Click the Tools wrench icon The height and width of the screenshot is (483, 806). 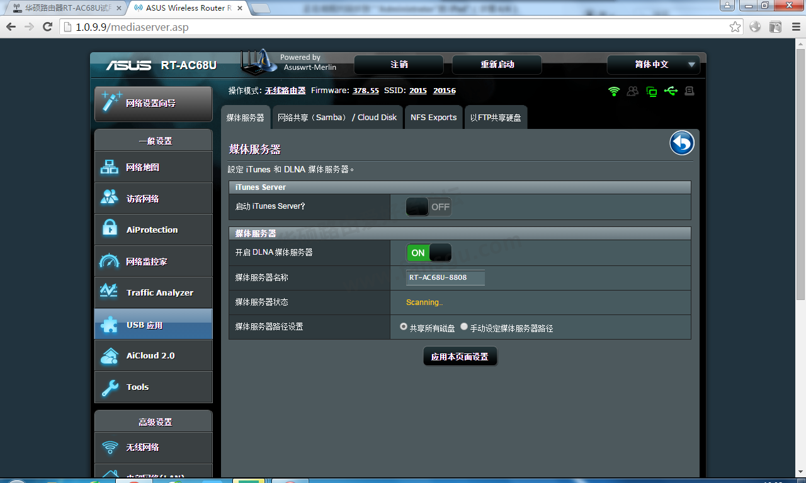coord(110,387)
